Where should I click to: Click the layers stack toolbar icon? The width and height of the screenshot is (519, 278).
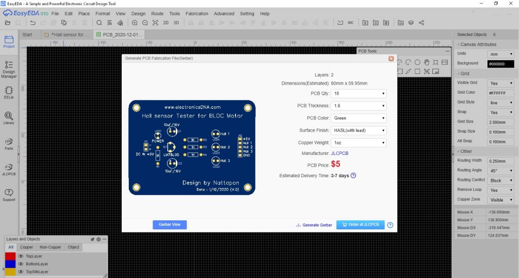click(411, 23)
